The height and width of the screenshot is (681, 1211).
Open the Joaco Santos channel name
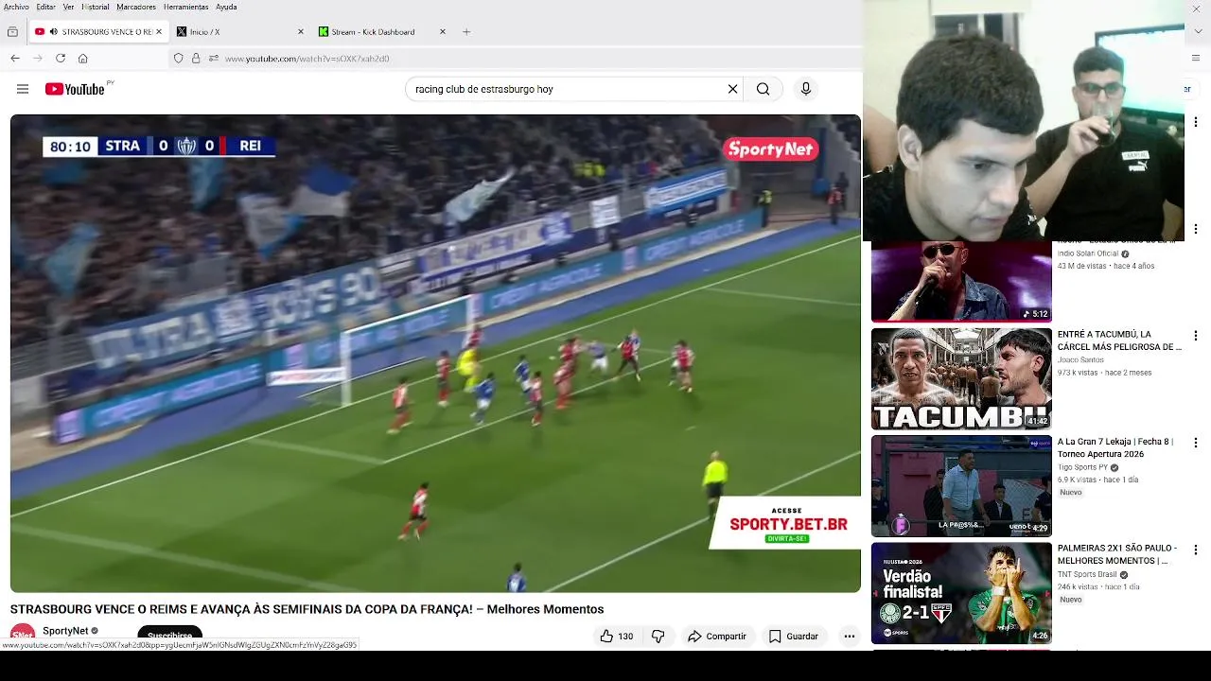point(1080,360)
